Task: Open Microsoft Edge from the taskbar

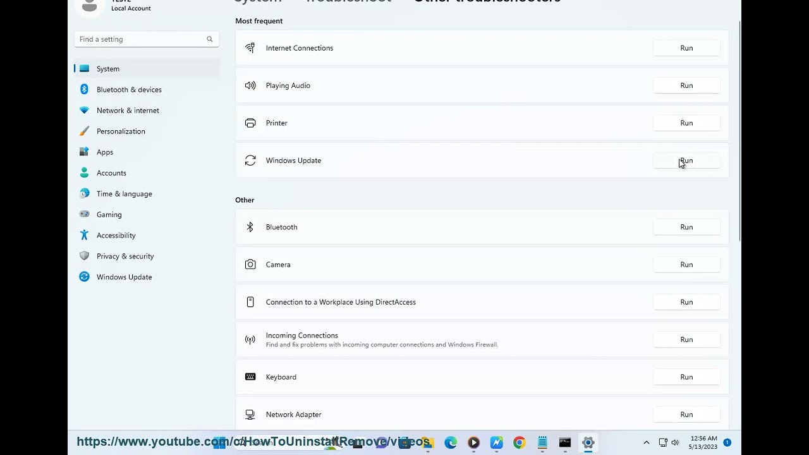Action: [x=451, y=443]
